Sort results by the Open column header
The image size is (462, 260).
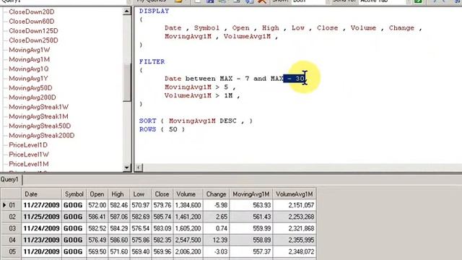[97, 194]
